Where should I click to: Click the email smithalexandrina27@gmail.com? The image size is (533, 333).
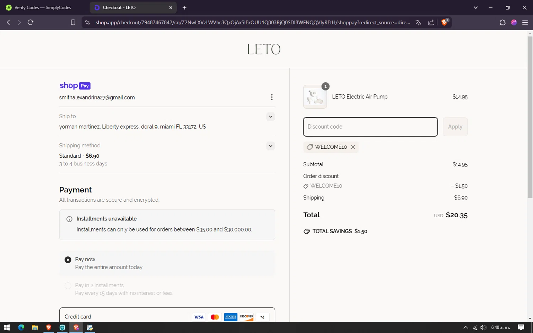[97, 97]
